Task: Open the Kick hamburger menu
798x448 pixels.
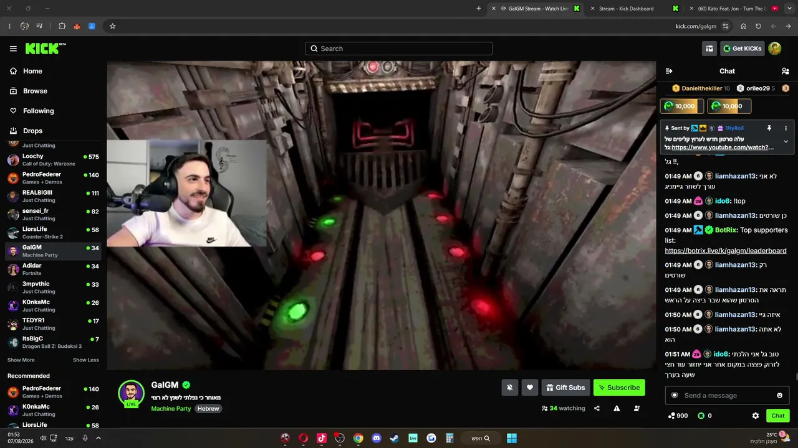Action: (13, 49)
